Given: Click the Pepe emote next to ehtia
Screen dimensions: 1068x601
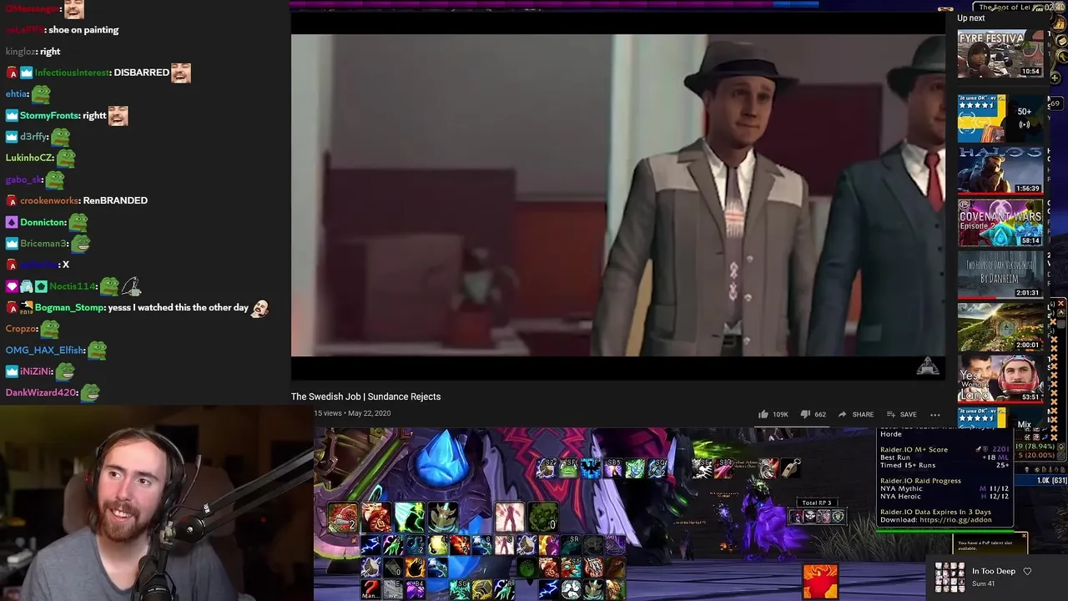Looking at the screenshot, I should (41, 93).
